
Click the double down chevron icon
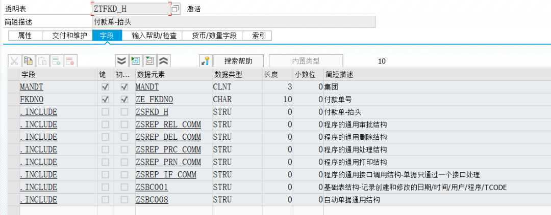(121, 61)
